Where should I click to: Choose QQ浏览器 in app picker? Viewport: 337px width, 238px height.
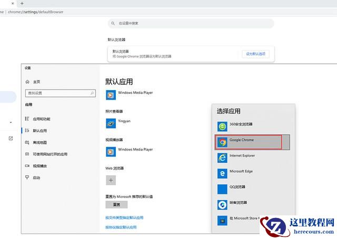click(253, 189)
